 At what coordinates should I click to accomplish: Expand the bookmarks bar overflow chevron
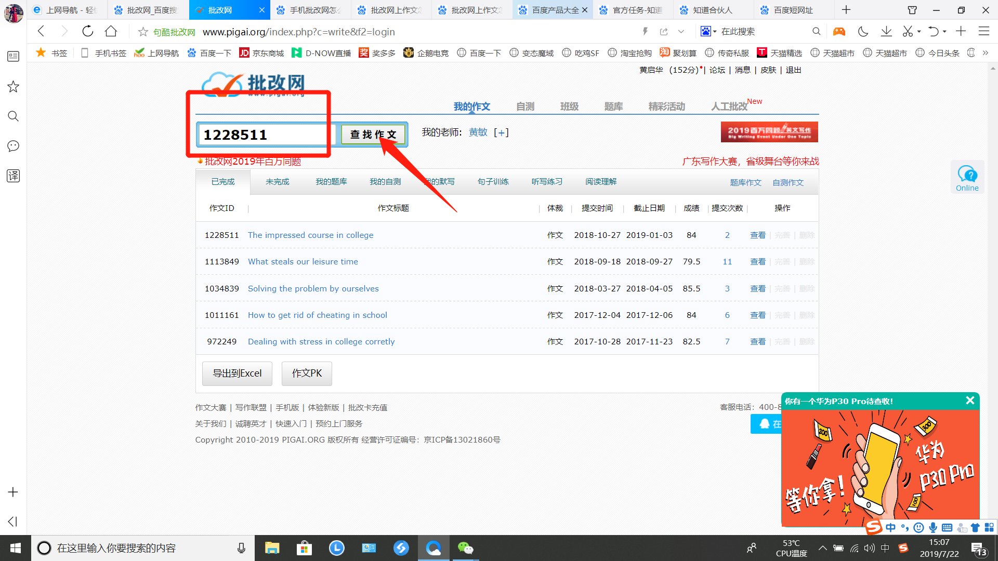[985, 53]
